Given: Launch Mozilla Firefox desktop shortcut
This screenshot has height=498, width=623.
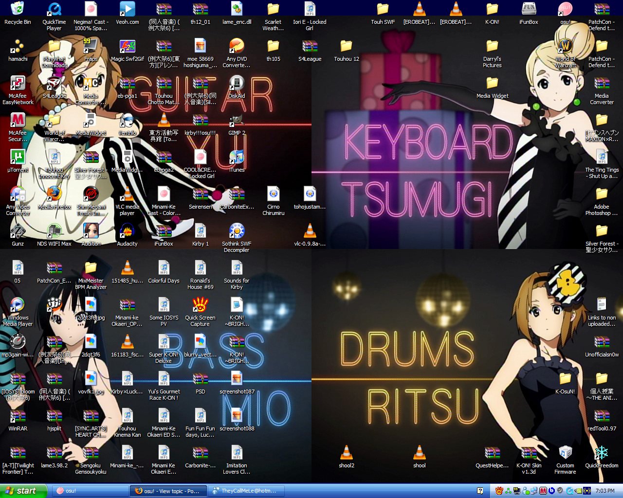Looking at the screenshot, I should pos(54,198).
